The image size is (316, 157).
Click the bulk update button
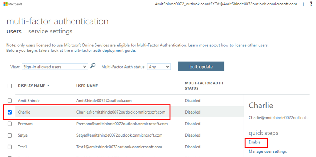[x=201, y=66]
